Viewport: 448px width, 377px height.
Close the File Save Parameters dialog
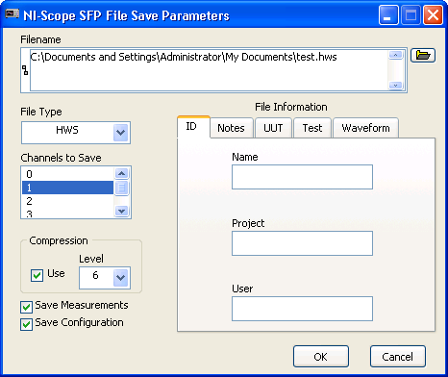point(433,15)
